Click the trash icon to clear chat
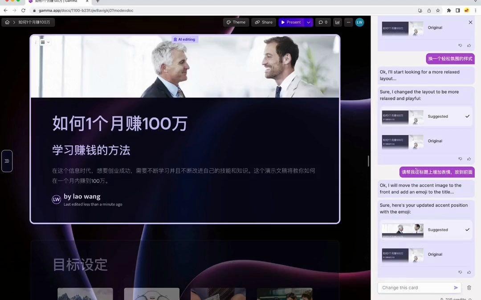Image resolution: width=481 pixels, height=300 pixels. tap(469, 288)
